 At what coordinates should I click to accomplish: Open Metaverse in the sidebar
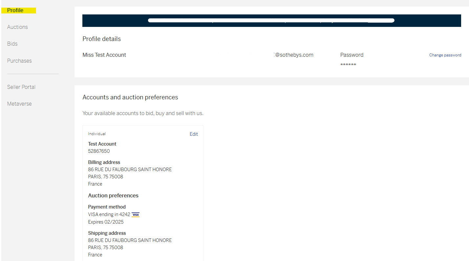pyautogui.click(x=19, y=104)
